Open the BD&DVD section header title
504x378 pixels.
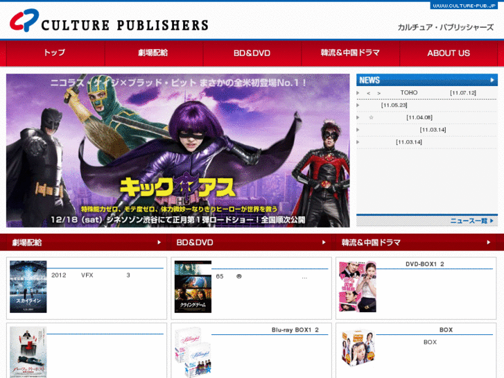pos(195,242)
